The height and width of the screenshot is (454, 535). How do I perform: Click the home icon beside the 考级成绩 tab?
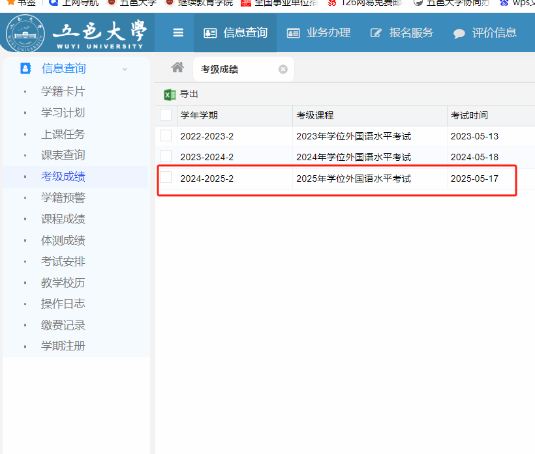coord(177,68)
